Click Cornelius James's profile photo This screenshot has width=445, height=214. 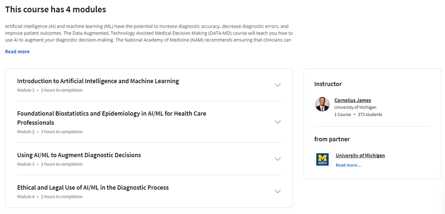[322, 104]
